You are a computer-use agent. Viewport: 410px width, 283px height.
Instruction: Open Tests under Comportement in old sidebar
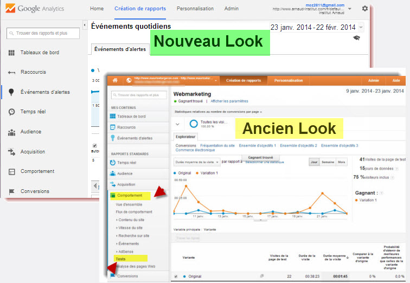121,259
